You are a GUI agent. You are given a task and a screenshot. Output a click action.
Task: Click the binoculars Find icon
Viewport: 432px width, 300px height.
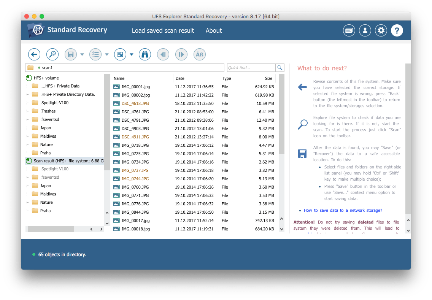(145, 54)
